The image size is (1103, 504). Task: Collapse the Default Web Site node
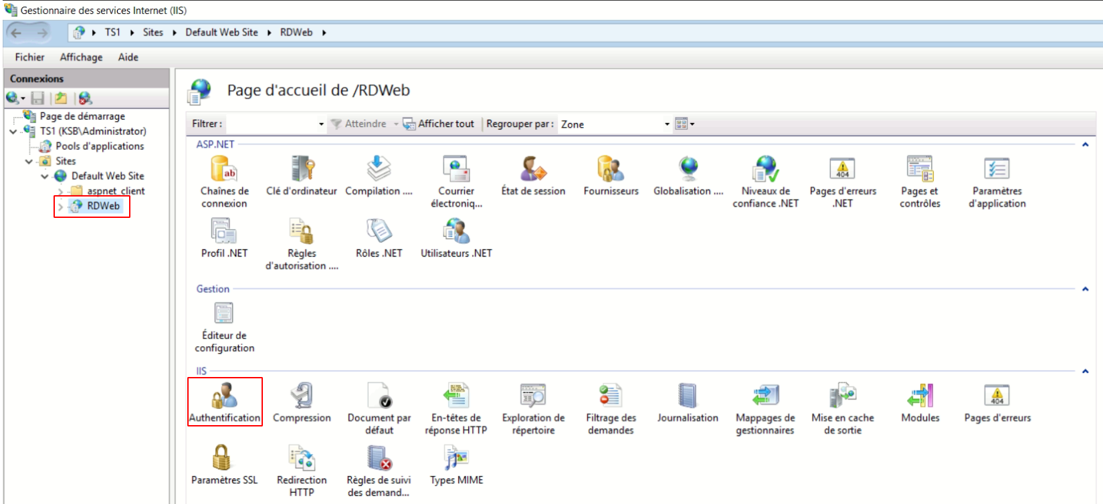[45, 176]
